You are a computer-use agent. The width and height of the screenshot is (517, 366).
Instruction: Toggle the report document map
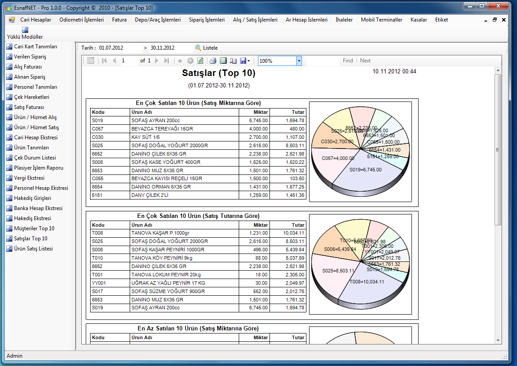point(91,61)
